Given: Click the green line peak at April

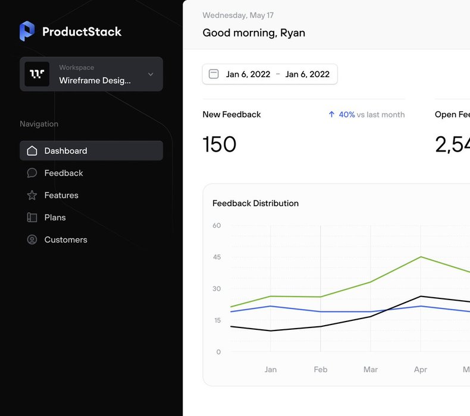Looking at the screenshot, I should 421,257.
